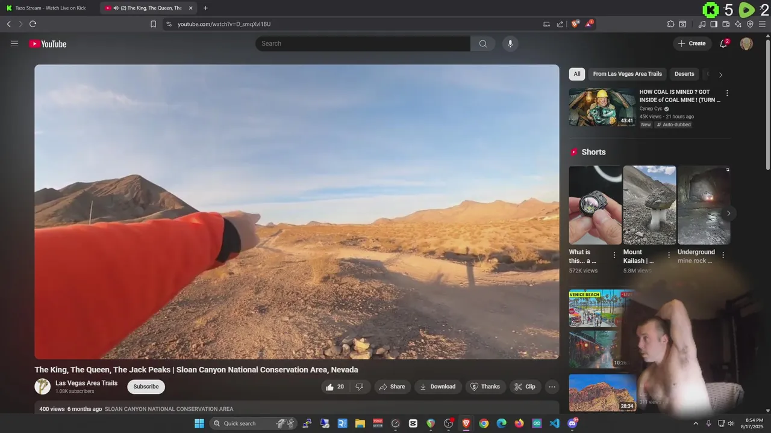Dislike the video with thumbs down
The width and height of the screenshot is (771, 433).
(x=360, y=387)
